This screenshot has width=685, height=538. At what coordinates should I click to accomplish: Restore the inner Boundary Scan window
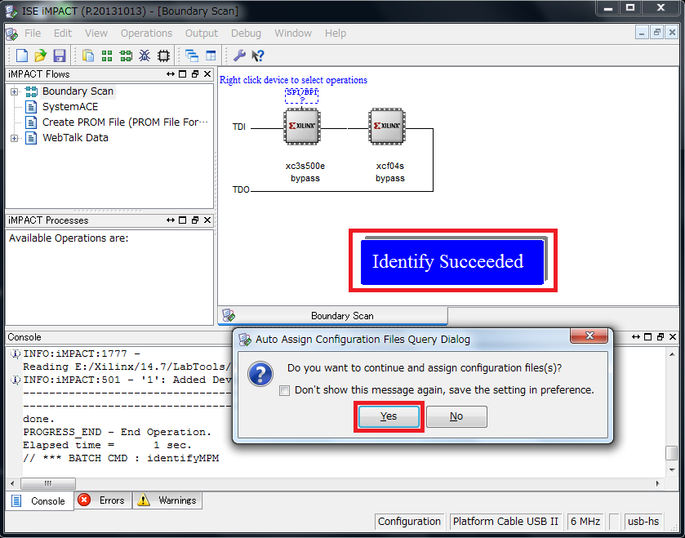656,33
